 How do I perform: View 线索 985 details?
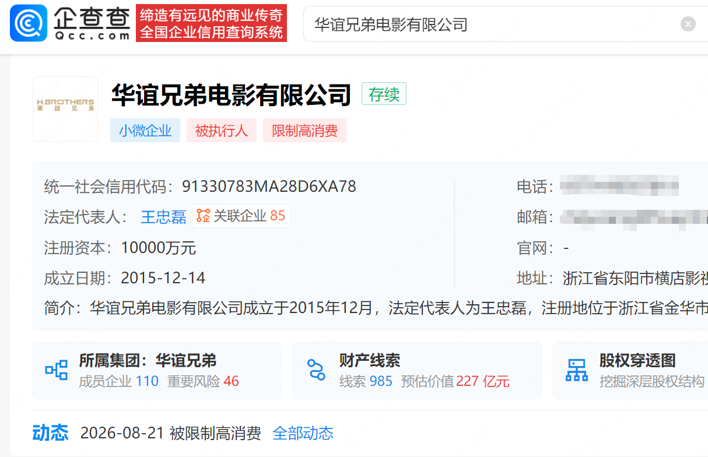(366, 381)
